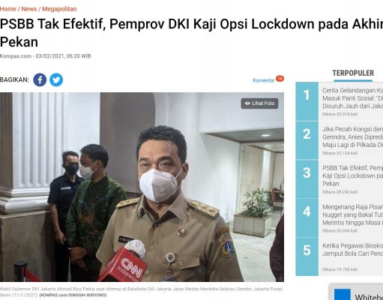Image resolution: width=383 pixels, height=300 pixels.
Task: Click the number 4 ranking tile
Action: coord(307,217)
